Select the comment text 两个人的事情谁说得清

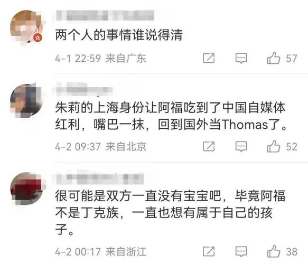[119, 35]
